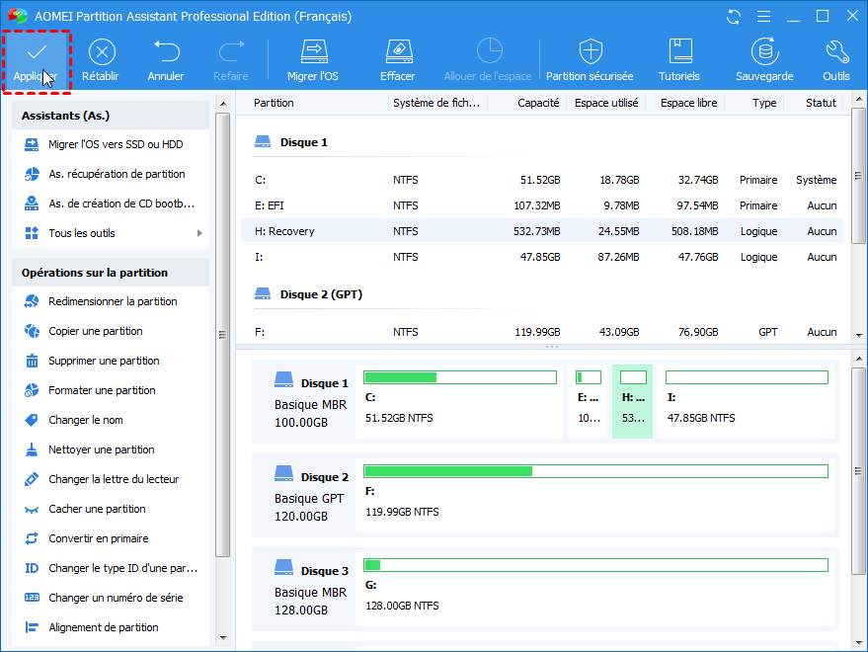
Task: Select the Effacer wipe tool
Action: (397, 52)
